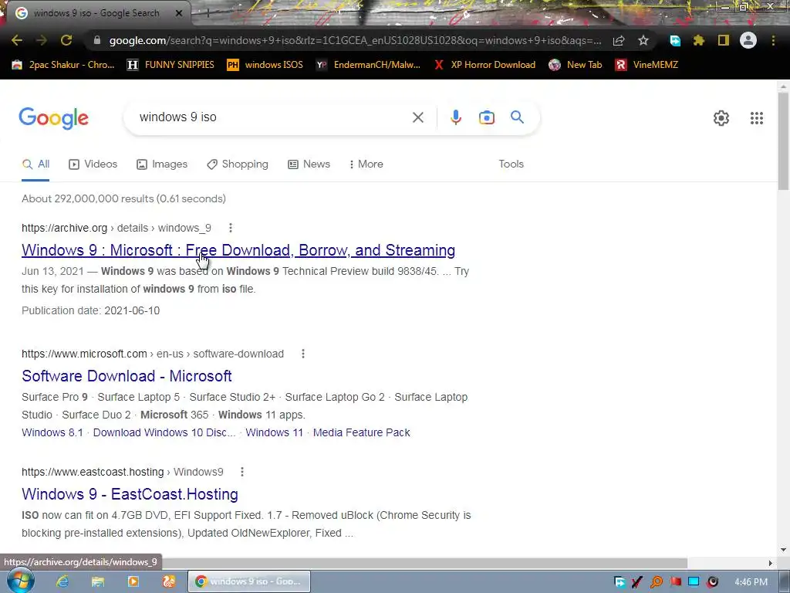Click the Windows 8.1 sitelink
790x593 pixels.
(52, 432)
